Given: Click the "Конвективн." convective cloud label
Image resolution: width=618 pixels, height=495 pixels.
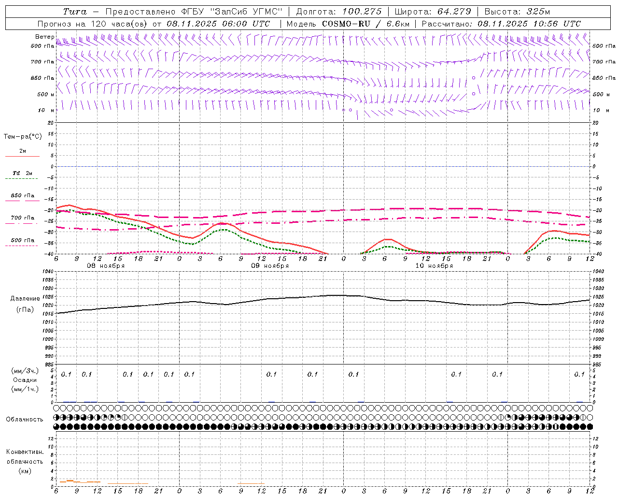Looking at the screenshot, I should tap(25, 452).
